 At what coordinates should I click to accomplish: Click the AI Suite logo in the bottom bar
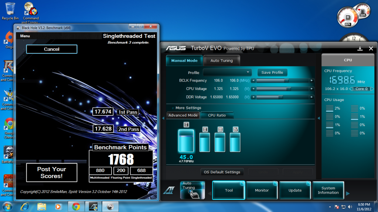(x=169, y=190)
